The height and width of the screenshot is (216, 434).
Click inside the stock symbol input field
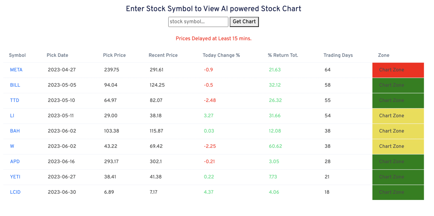coord(198,22)
